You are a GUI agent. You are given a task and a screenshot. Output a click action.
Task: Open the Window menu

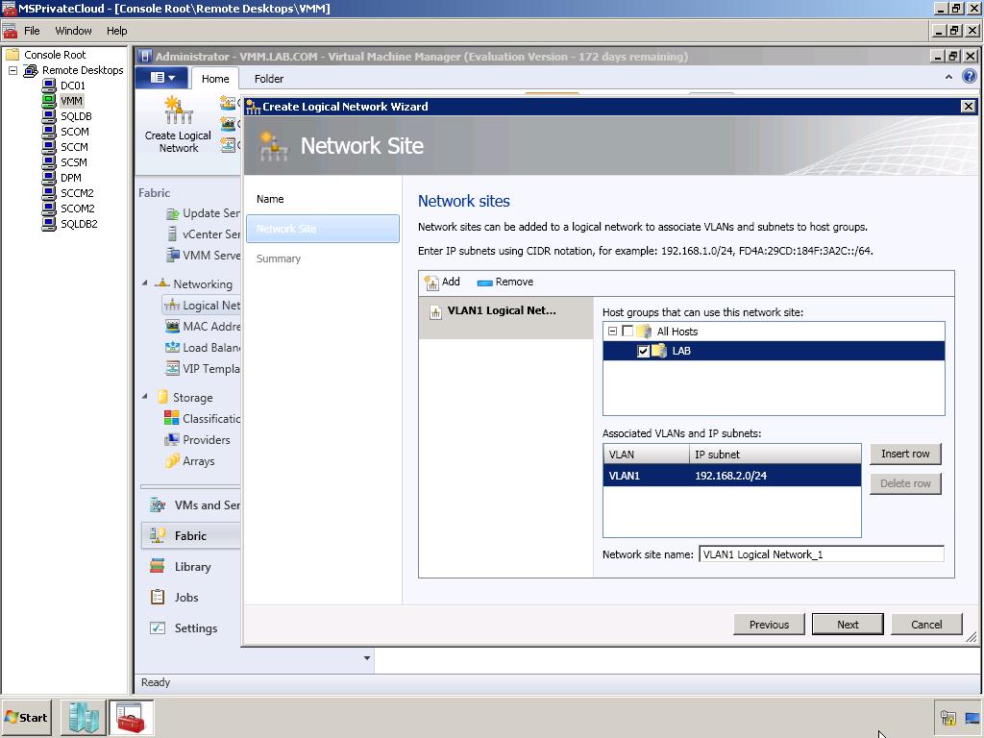(x=73, y=31)
